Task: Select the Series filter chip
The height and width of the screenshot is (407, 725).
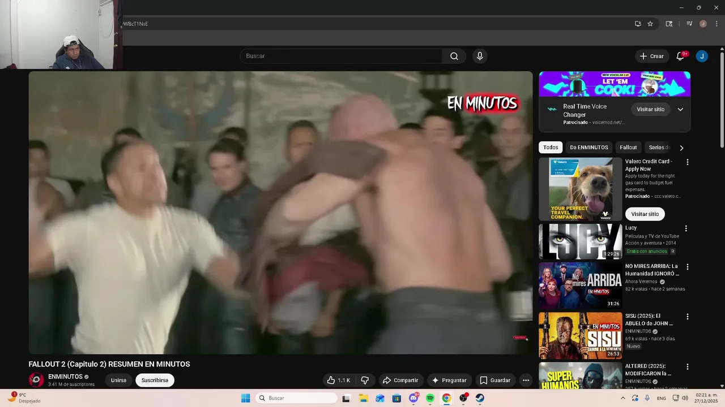Action: (659, 148)
